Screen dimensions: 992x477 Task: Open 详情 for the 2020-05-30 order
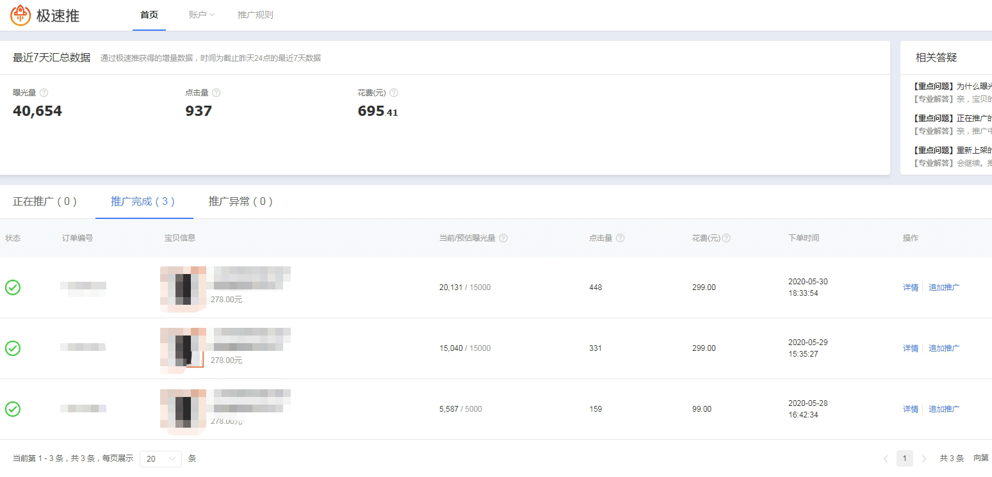[910, 287]
